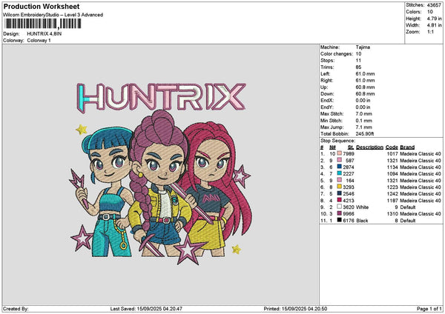Click 'Madeira Classic 40' brand in stop 10
This screenshot has width=445, height=314.
click(421, 214)
